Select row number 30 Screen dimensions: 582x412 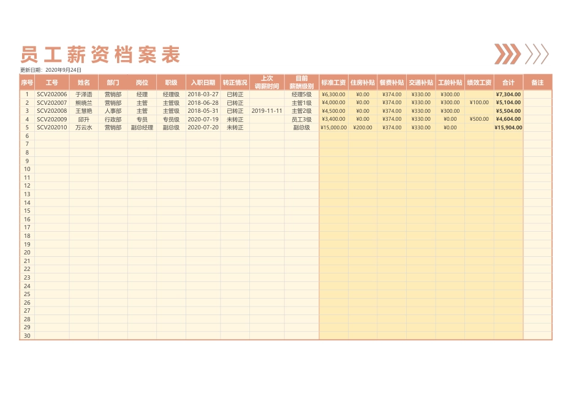point(27,336)
